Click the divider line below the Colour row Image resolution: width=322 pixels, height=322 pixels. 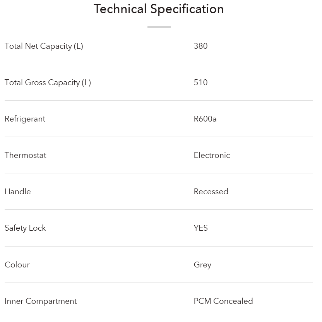159,283
